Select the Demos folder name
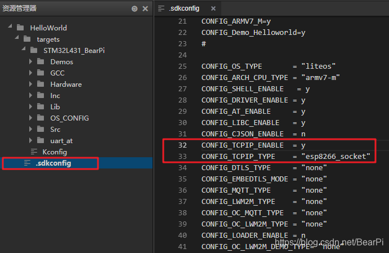 pyautogui.click(x=62, y=61)
